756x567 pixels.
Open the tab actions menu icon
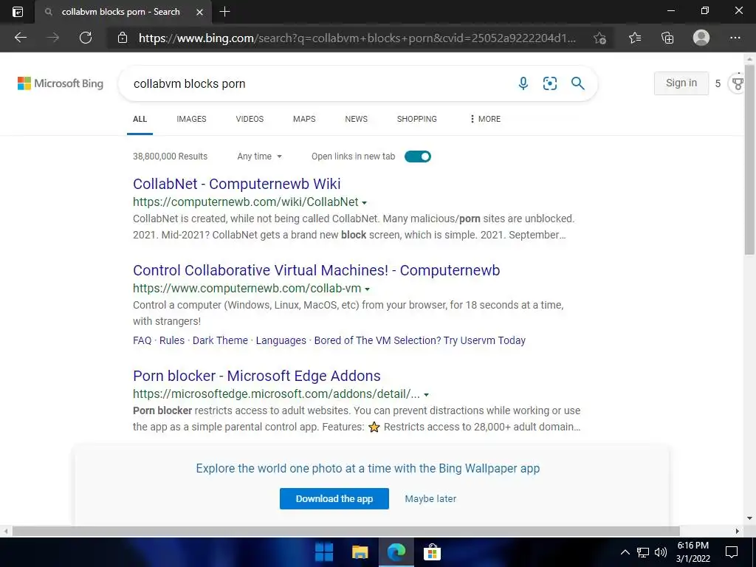pos(18,12)
